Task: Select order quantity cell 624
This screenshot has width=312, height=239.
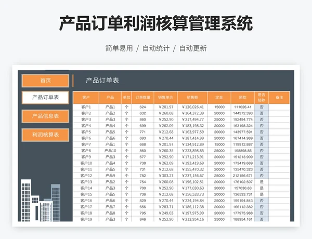Action: [x=142, y=107]
